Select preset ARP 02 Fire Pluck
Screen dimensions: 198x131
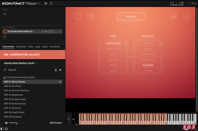click(x=32, y=86)
